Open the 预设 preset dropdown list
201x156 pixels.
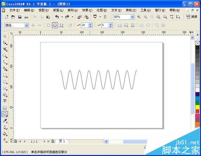[x=27, y=25]
